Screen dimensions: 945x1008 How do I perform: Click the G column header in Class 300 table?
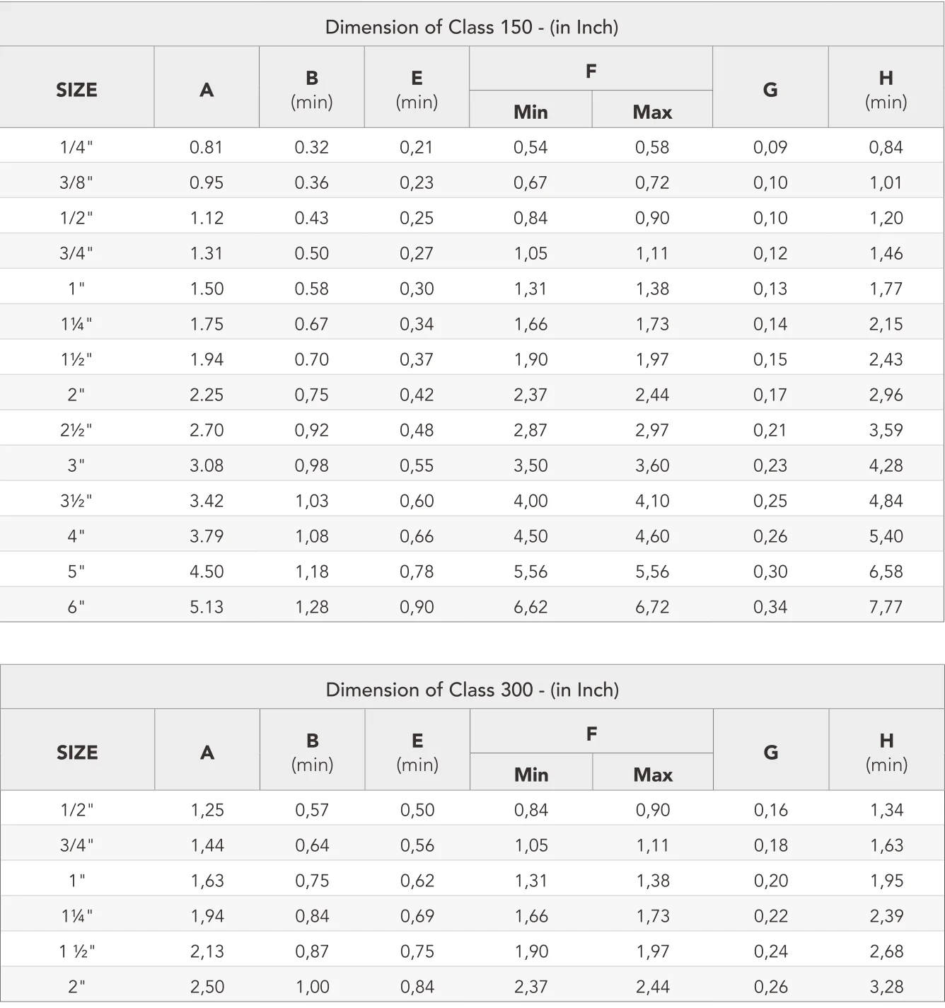[770, 752]
